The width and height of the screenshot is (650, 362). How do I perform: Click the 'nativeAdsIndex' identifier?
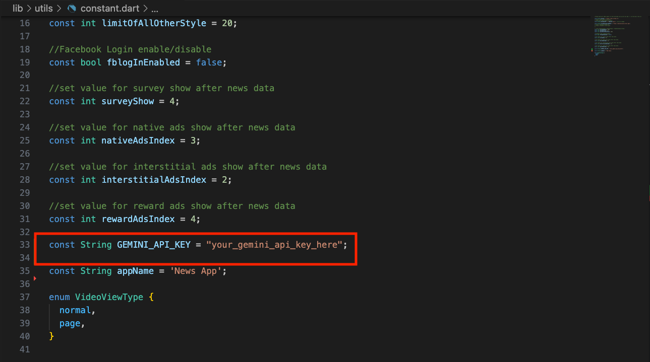[138, 140]
